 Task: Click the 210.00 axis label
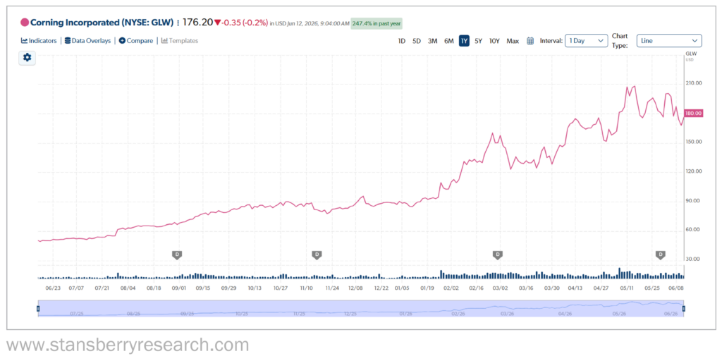(694, 83)
